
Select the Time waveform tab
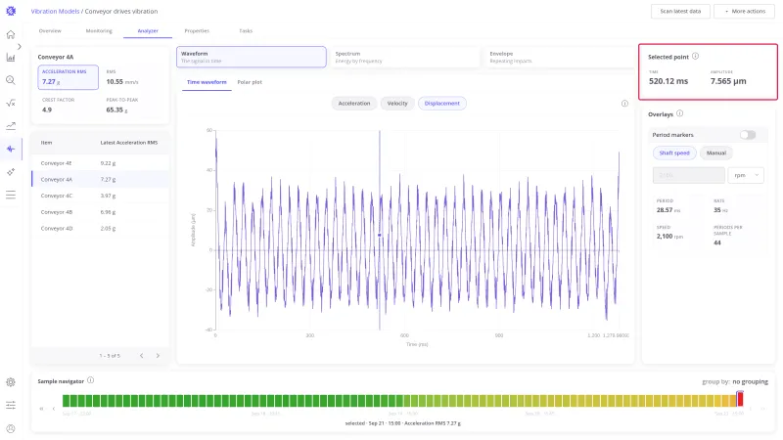click(207, 82)
